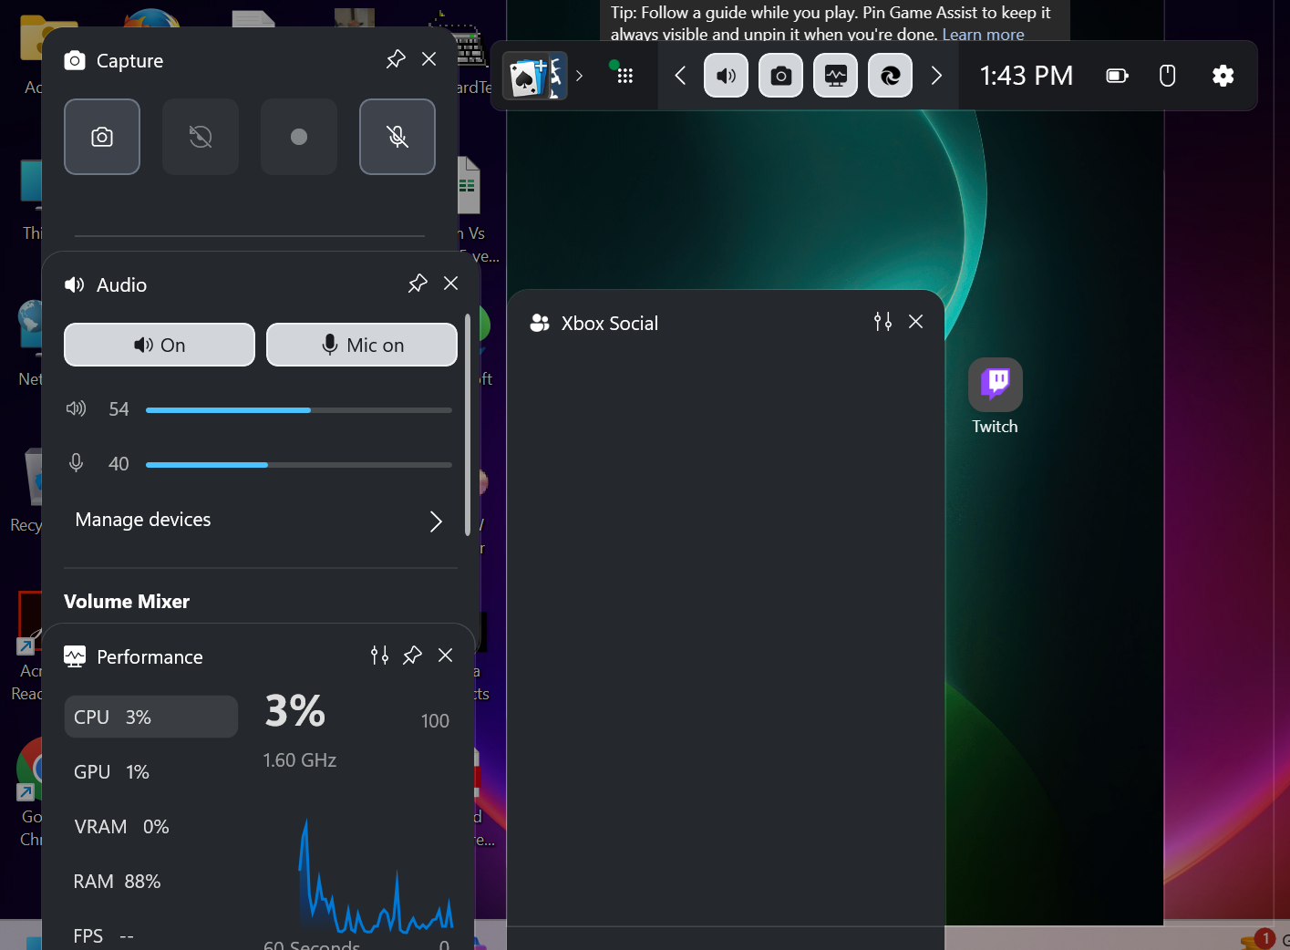Viewport: 1290px width, 950px height.
Task: Open the Resources icon in the toolbar
Action: pos(890,76)
